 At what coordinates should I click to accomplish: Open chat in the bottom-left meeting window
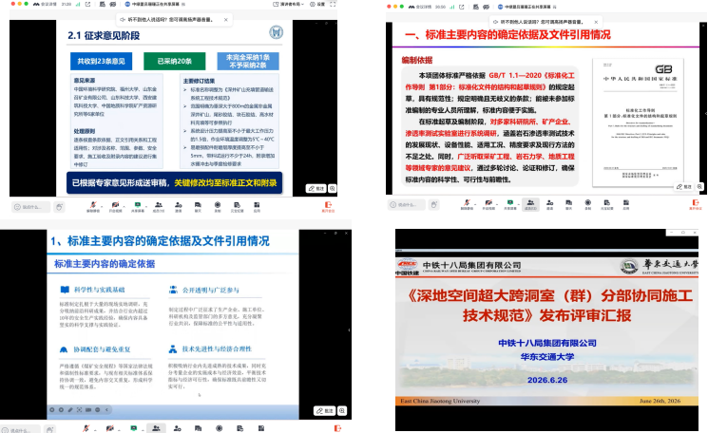coord(199,428)
